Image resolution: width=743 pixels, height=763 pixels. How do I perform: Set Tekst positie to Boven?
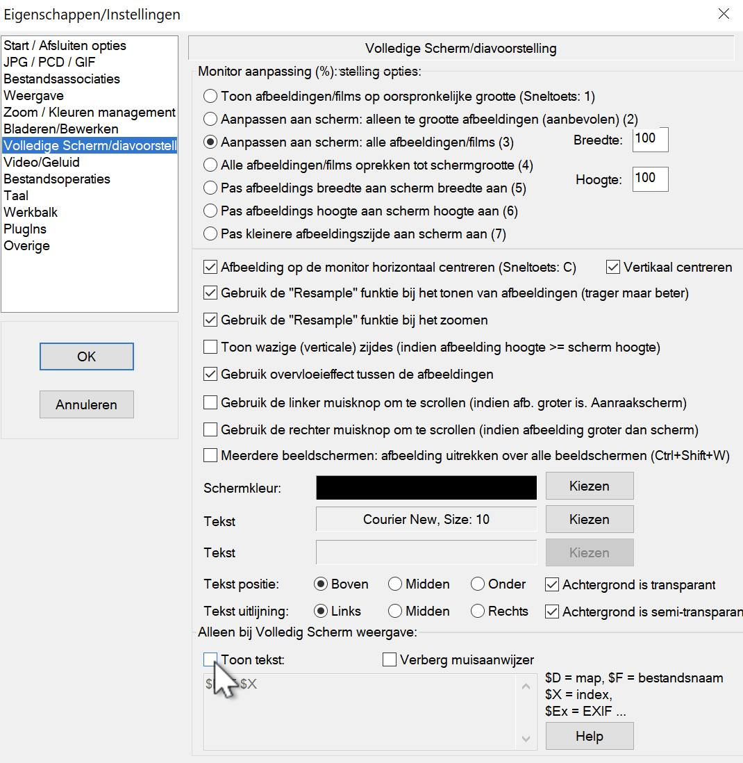pos(320,584)
